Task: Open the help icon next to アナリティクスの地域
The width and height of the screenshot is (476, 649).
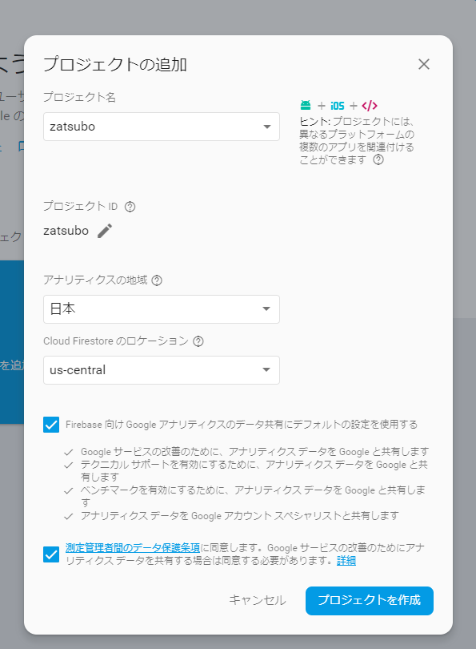Action: tap(157, 280)
